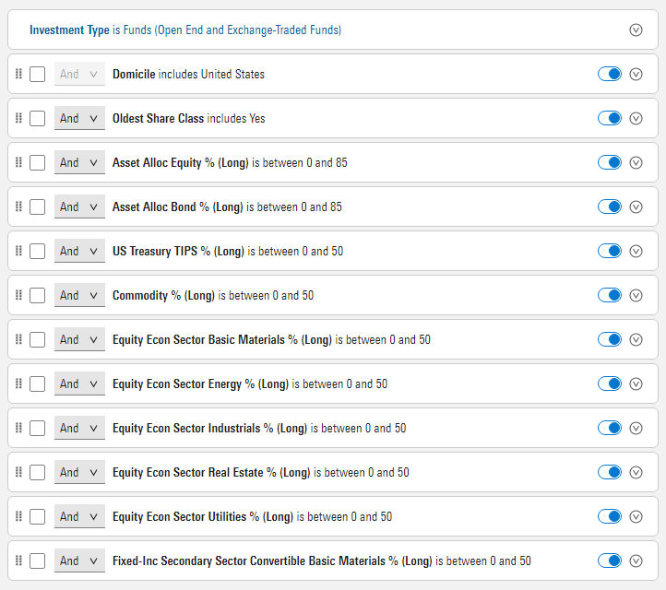Turn off the Asset Alloc Equity toggle
Image resolution: width=666 pixels, height=590 pixels.
point(610,162)
